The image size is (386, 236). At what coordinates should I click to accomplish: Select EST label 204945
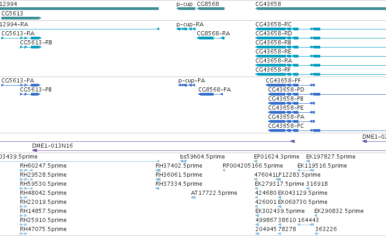[x=266, y=229]
